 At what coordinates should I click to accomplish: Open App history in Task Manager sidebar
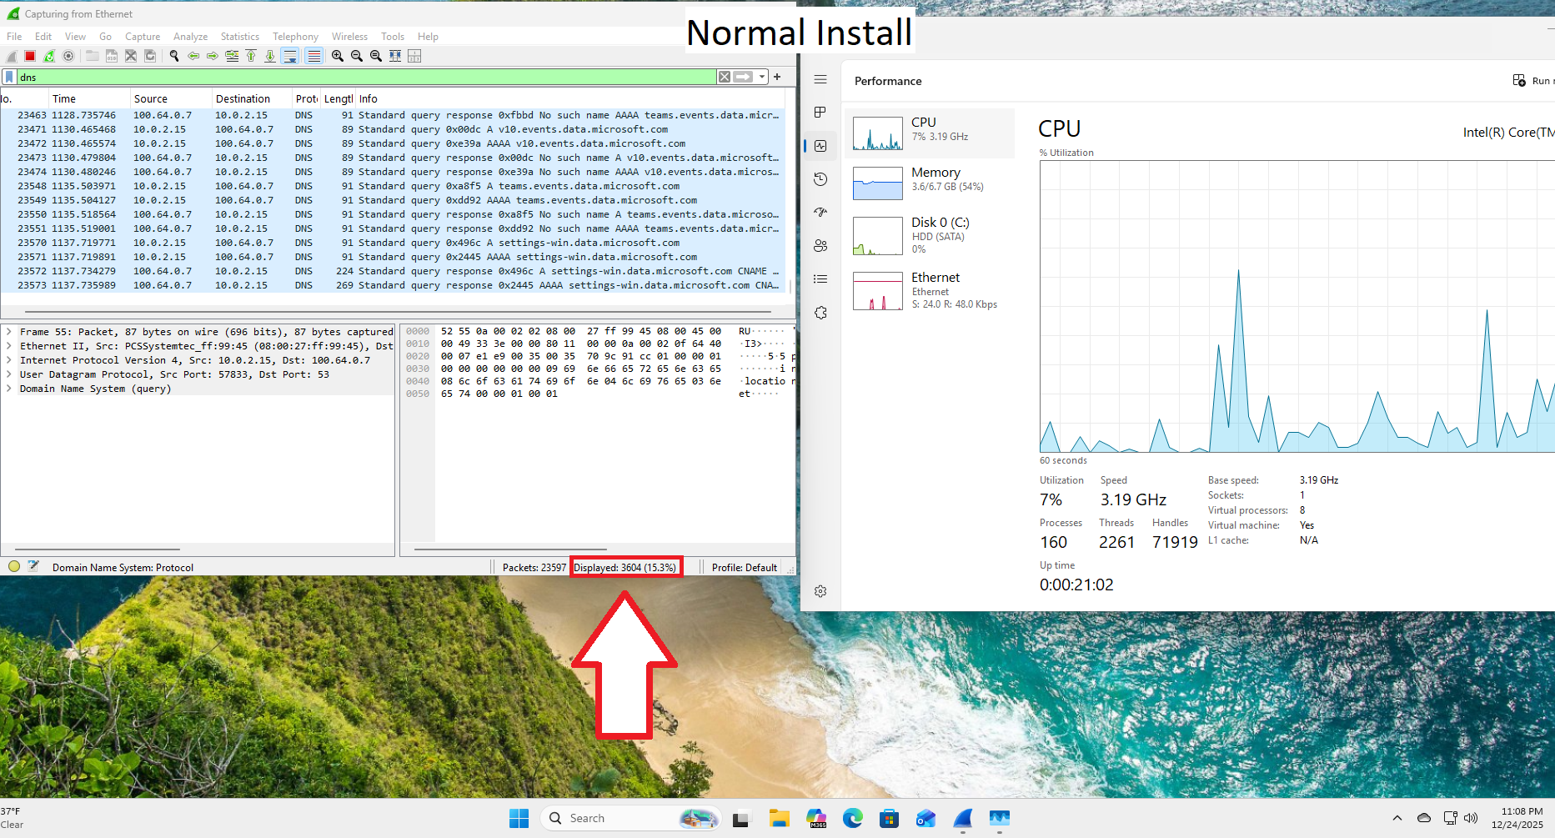pos(820,179)
